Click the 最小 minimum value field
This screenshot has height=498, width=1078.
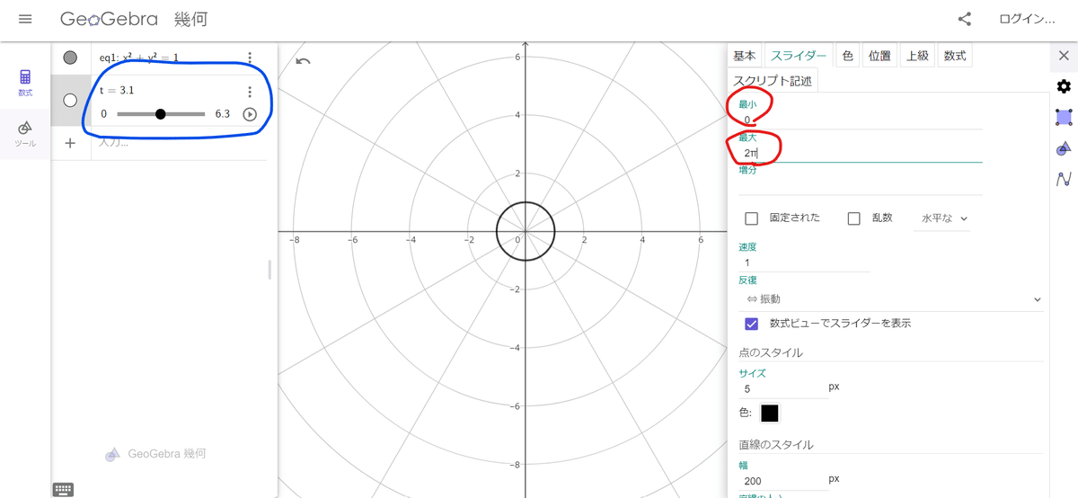click(860, 119)
